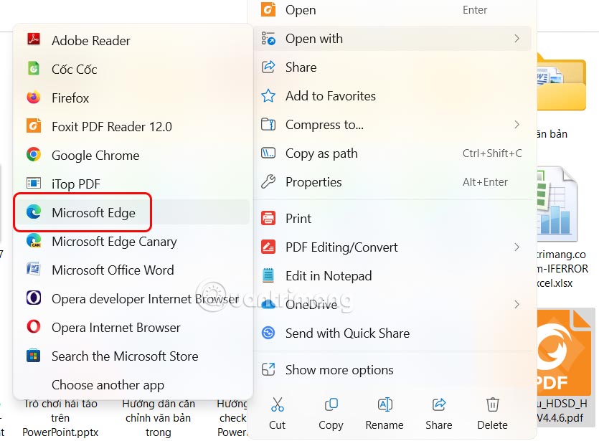This screenshot has width=599, height=441.
Task: Click the Send with Quick Share icon
Action: (268, 333)
